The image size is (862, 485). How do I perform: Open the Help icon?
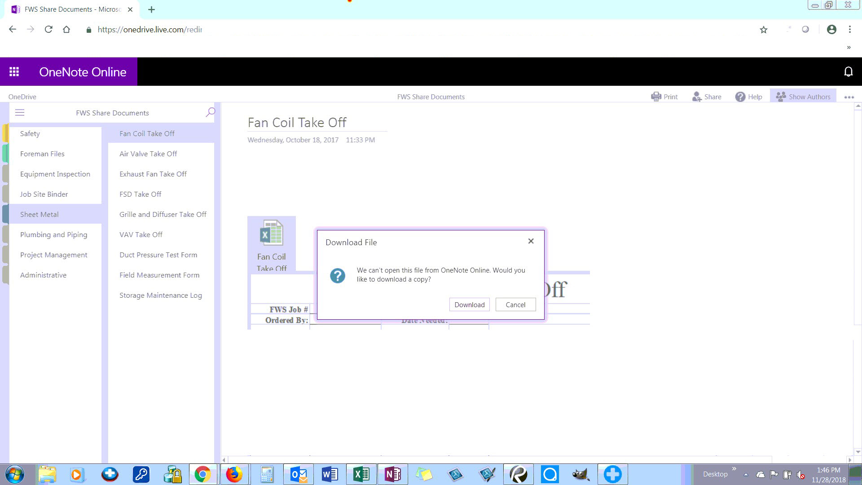[x=740, y=97]
